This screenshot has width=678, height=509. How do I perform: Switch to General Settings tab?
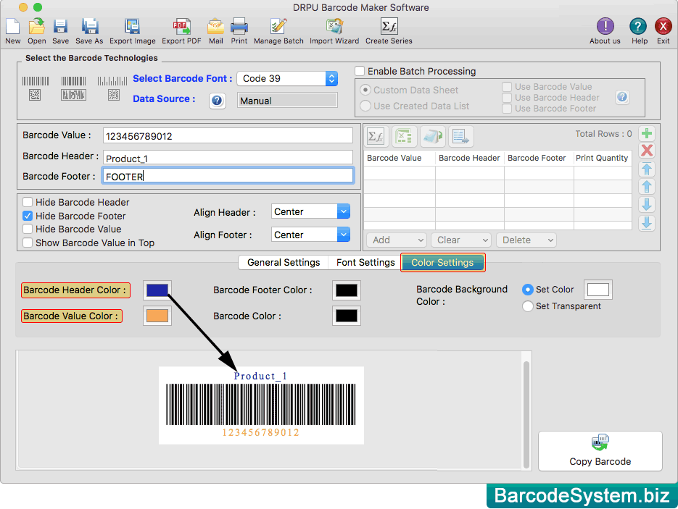point(284,263)
